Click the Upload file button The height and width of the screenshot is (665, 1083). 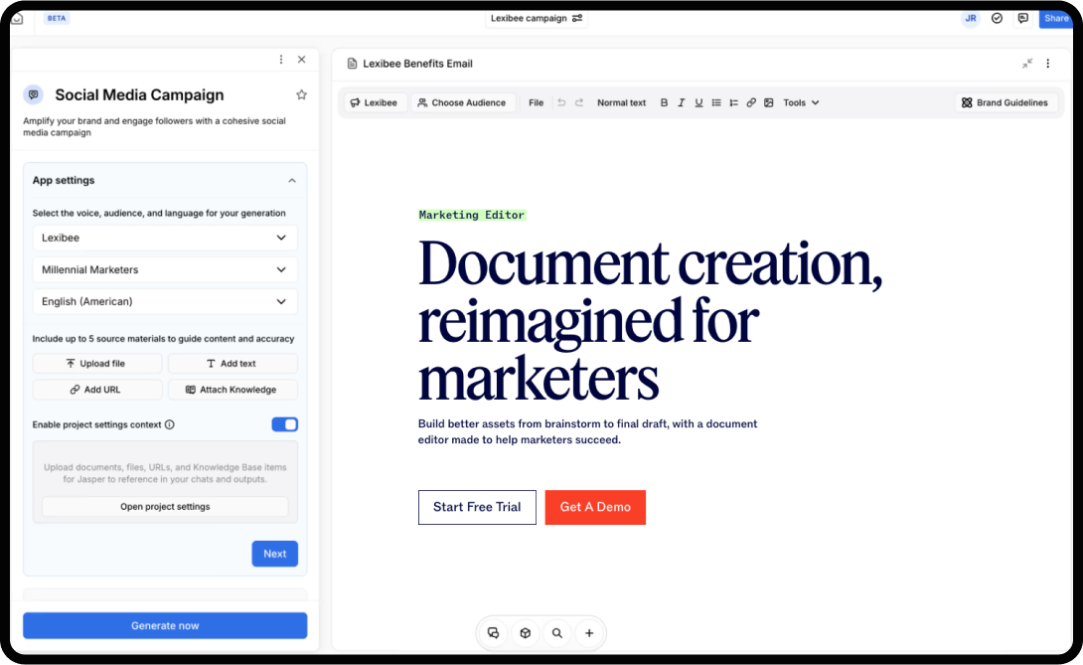[97, 364]
